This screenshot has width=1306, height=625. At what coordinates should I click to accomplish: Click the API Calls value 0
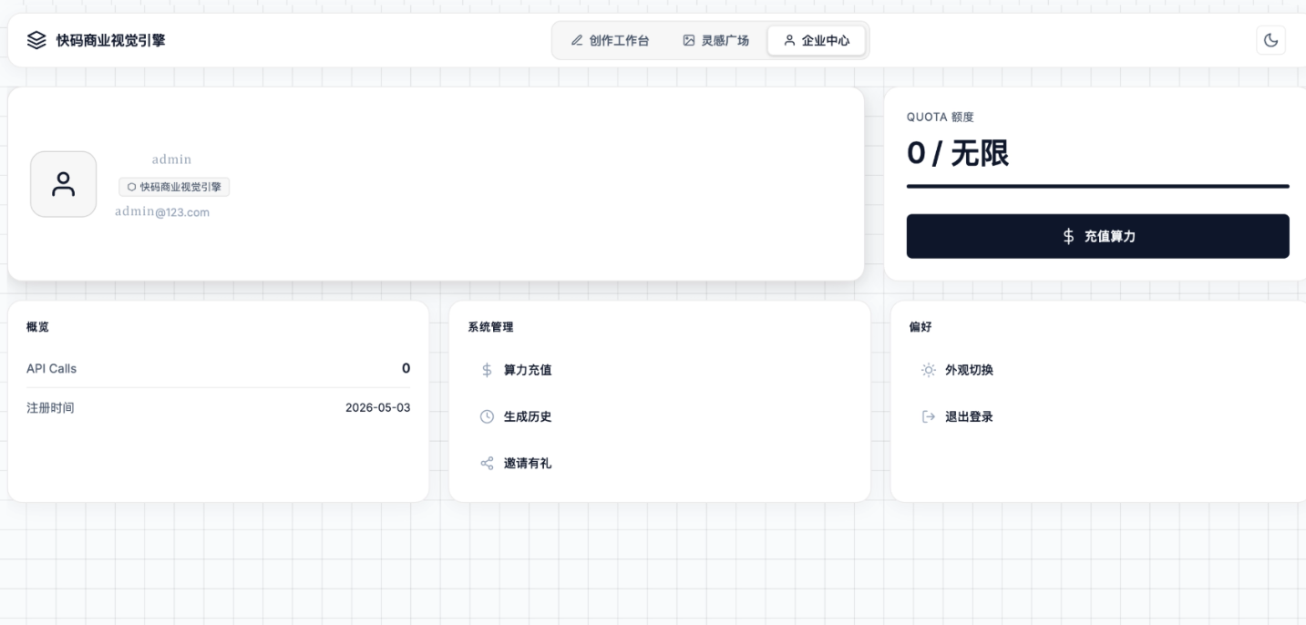point(406,369)
